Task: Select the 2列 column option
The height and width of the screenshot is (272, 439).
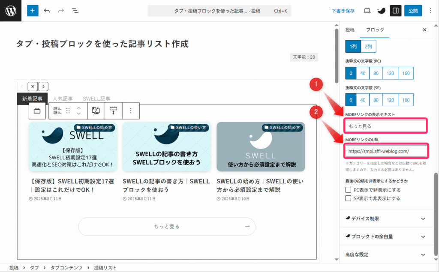Action: 368,46
